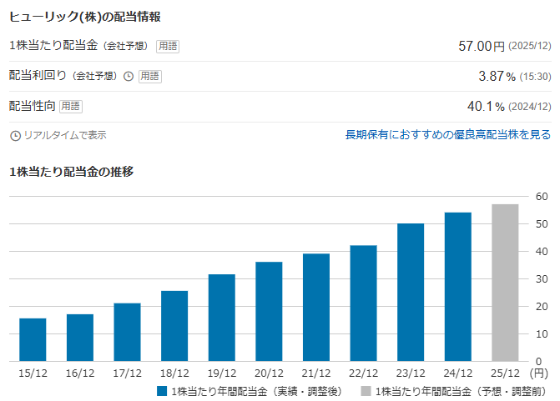Click the 20/12 dividend bar
560x401 pixels.
pos(269,312)
